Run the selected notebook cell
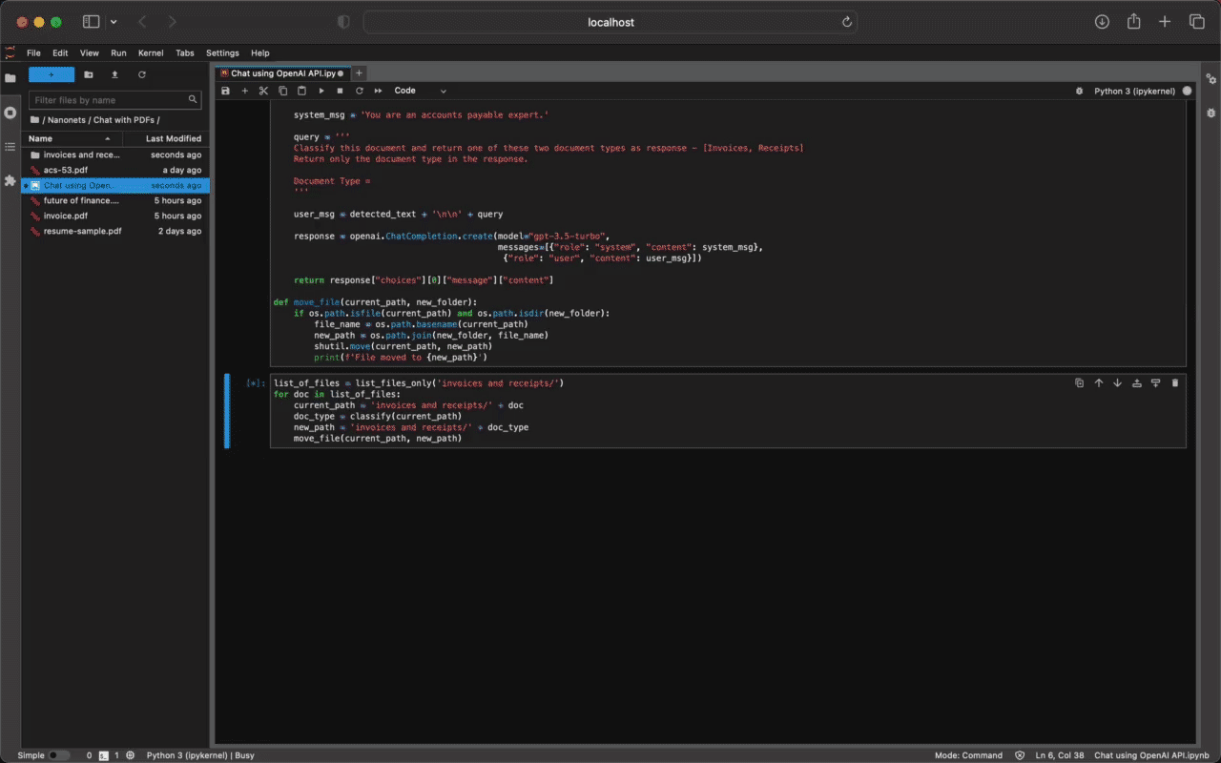Image resolution: width=1221 pixels, height=763 pixels. click(x=321, y=91)
